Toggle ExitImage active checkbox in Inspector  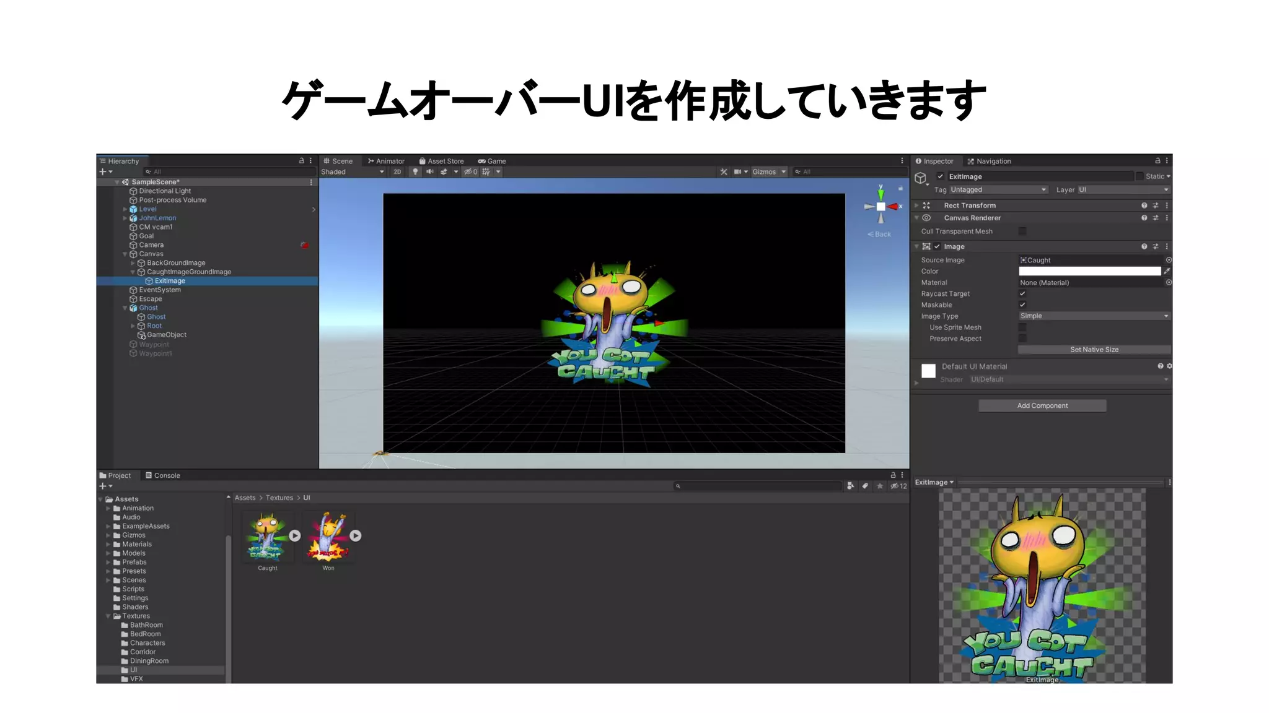(x=940, y=176)
